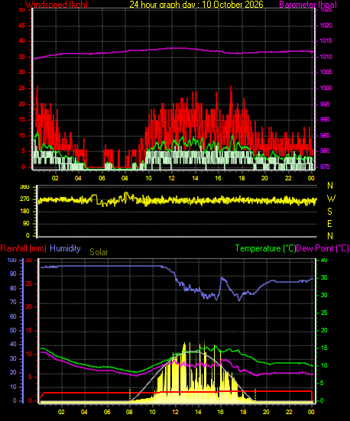Click the 'W' compass label
This screenshot has height=421, width=350.
(x=331, y=199)
